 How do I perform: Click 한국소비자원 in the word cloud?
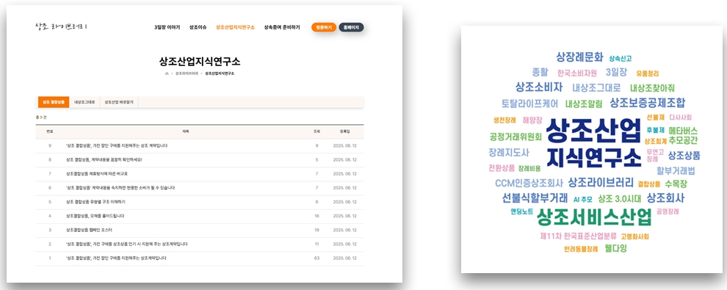(x=577, y=73)
